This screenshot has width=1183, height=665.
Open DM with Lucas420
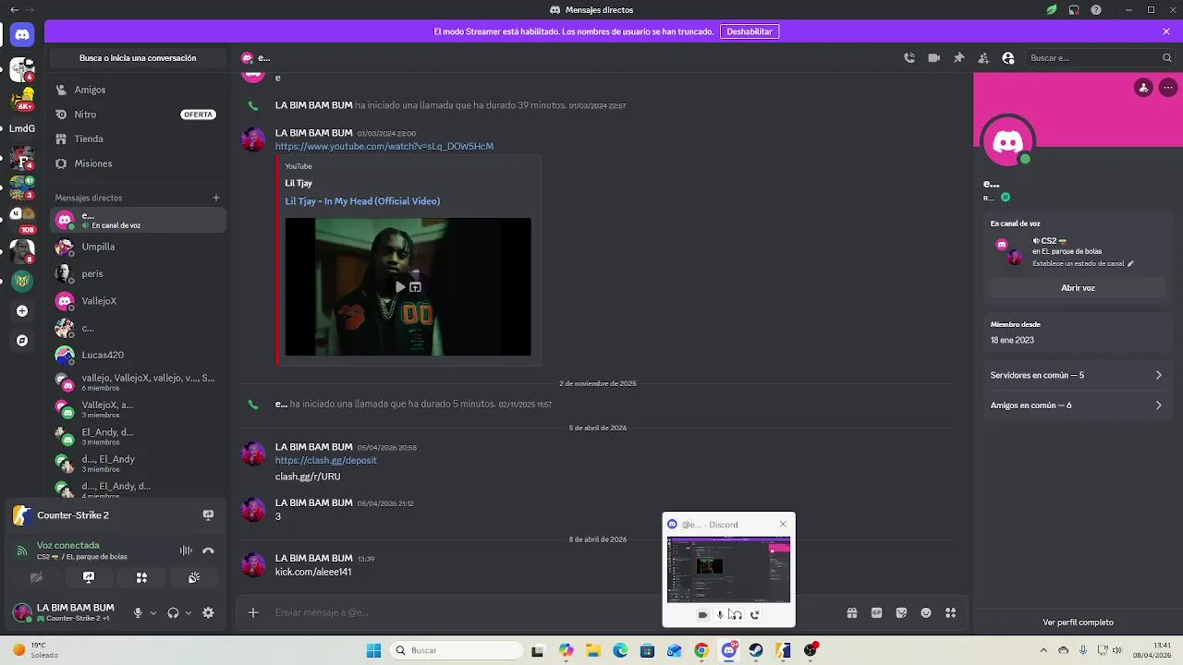[x=139, y=355]
